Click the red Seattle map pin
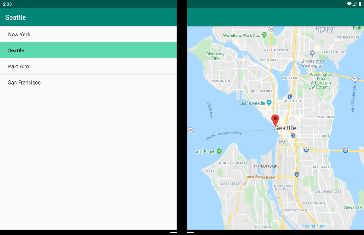The width and height of the screenshot is (364, 235). pyautogui.click(x=275, y=120)
